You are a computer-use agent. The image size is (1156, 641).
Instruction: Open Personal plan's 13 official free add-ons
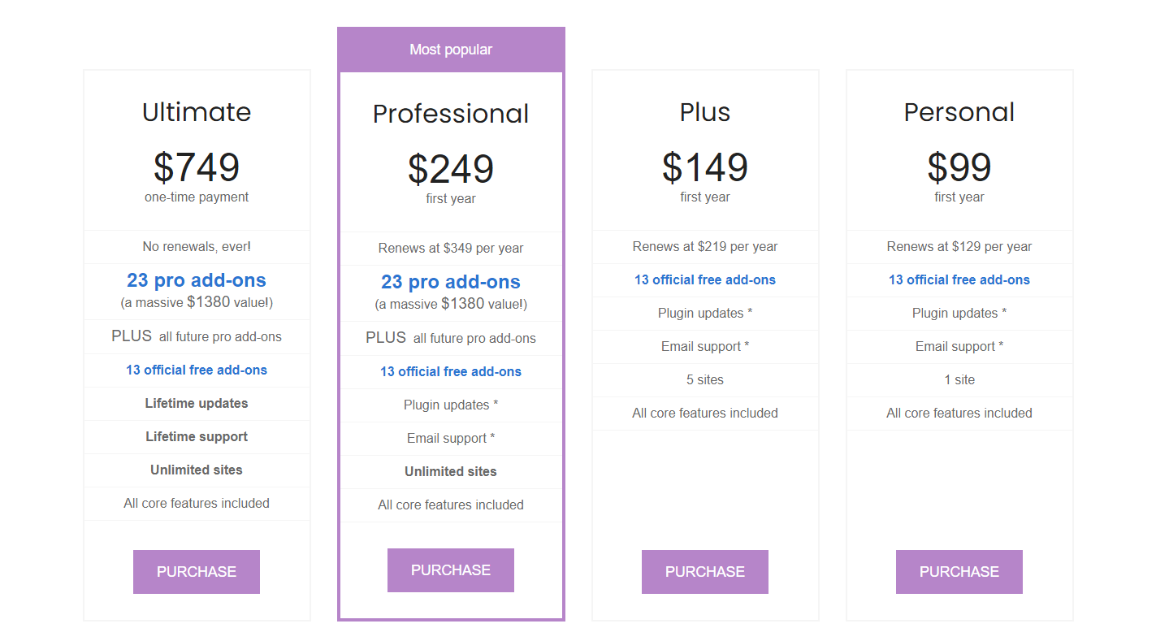[959, 280]
